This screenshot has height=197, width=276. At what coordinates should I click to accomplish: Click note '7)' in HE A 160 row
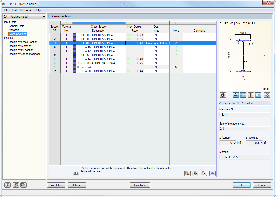pos(176,47)
